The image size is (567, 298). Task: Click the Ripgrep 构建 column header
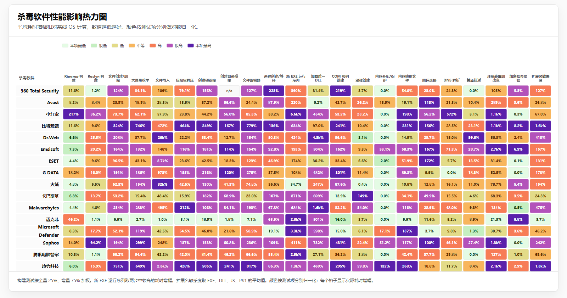[x=74, y=78]
